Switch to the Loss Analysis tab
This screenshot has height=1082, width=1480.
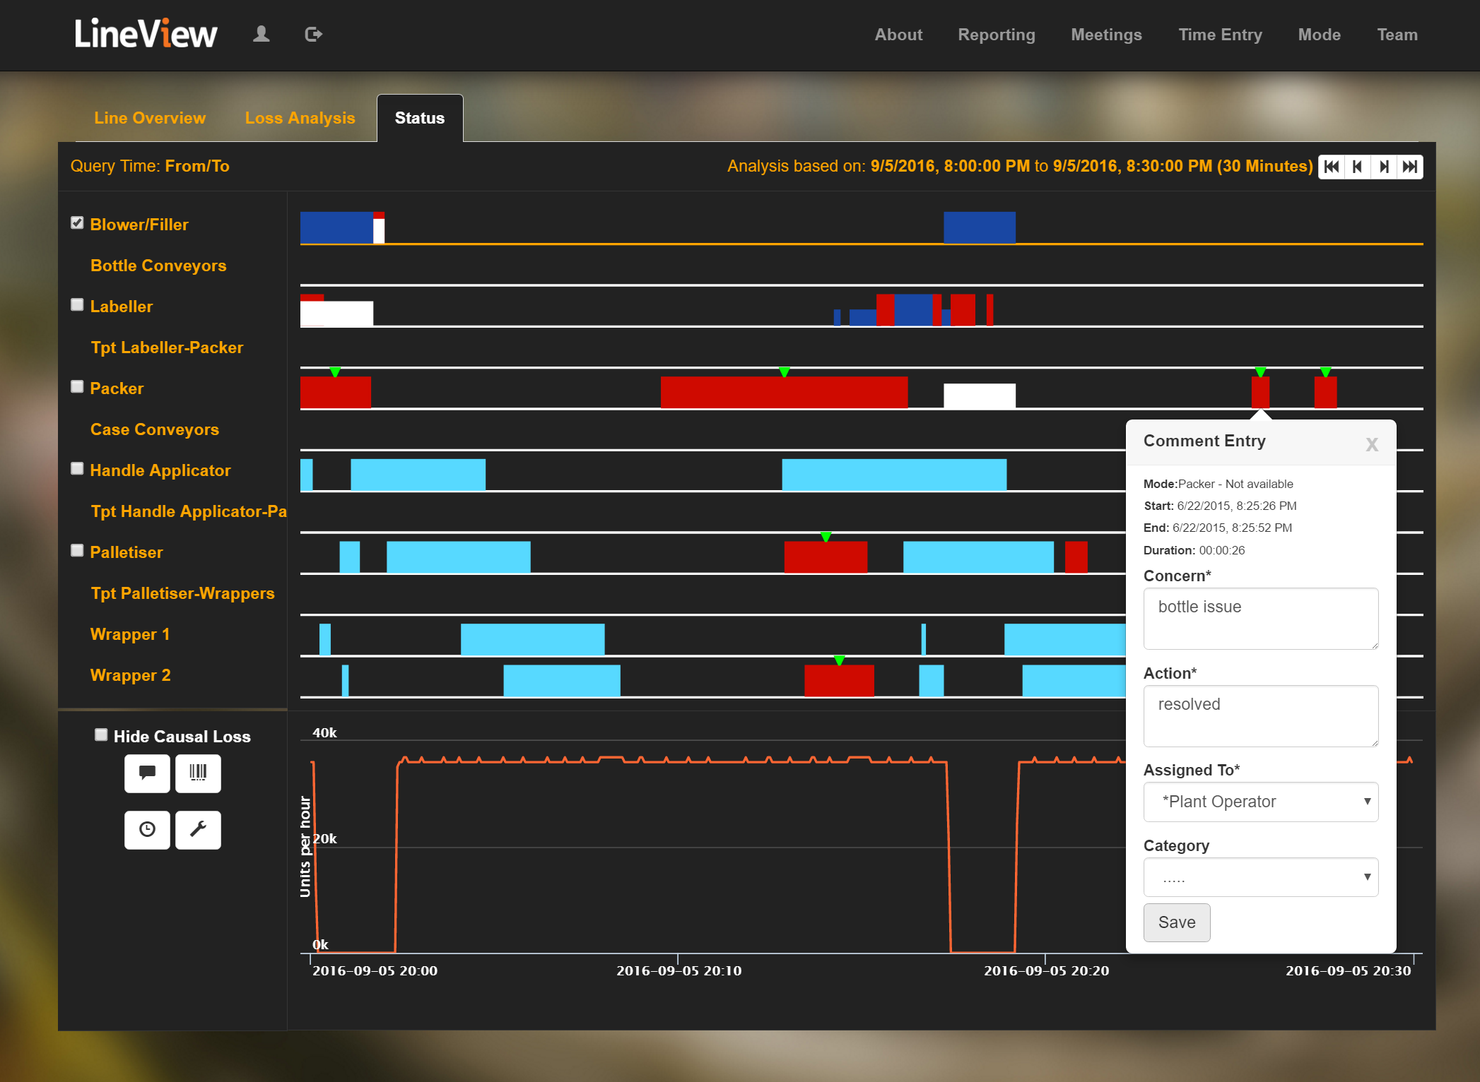coord(300,117)
